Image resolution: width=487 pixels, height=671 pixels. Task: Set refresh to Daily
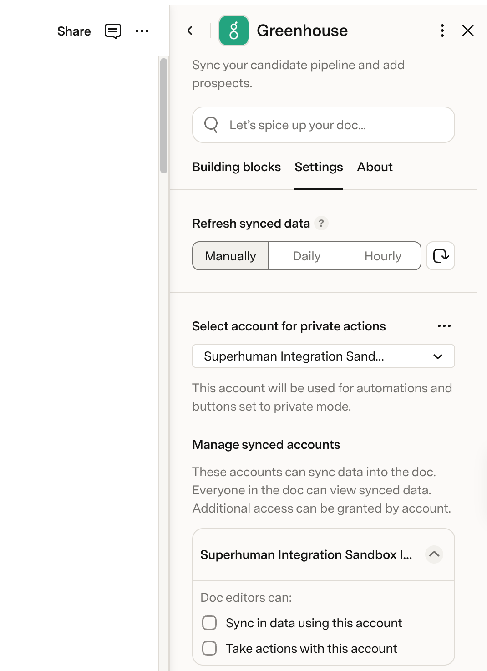pos(307,256)
